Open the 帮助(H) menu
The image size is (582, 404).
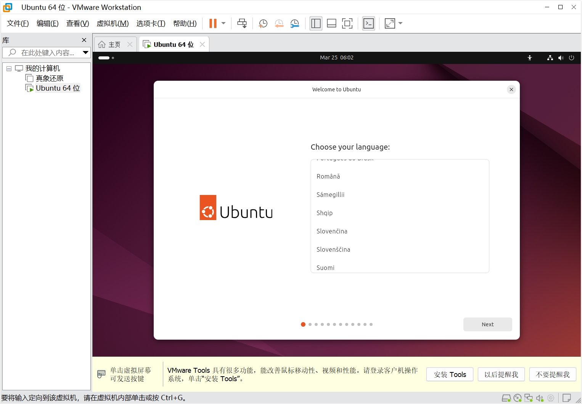coord(185,23)
